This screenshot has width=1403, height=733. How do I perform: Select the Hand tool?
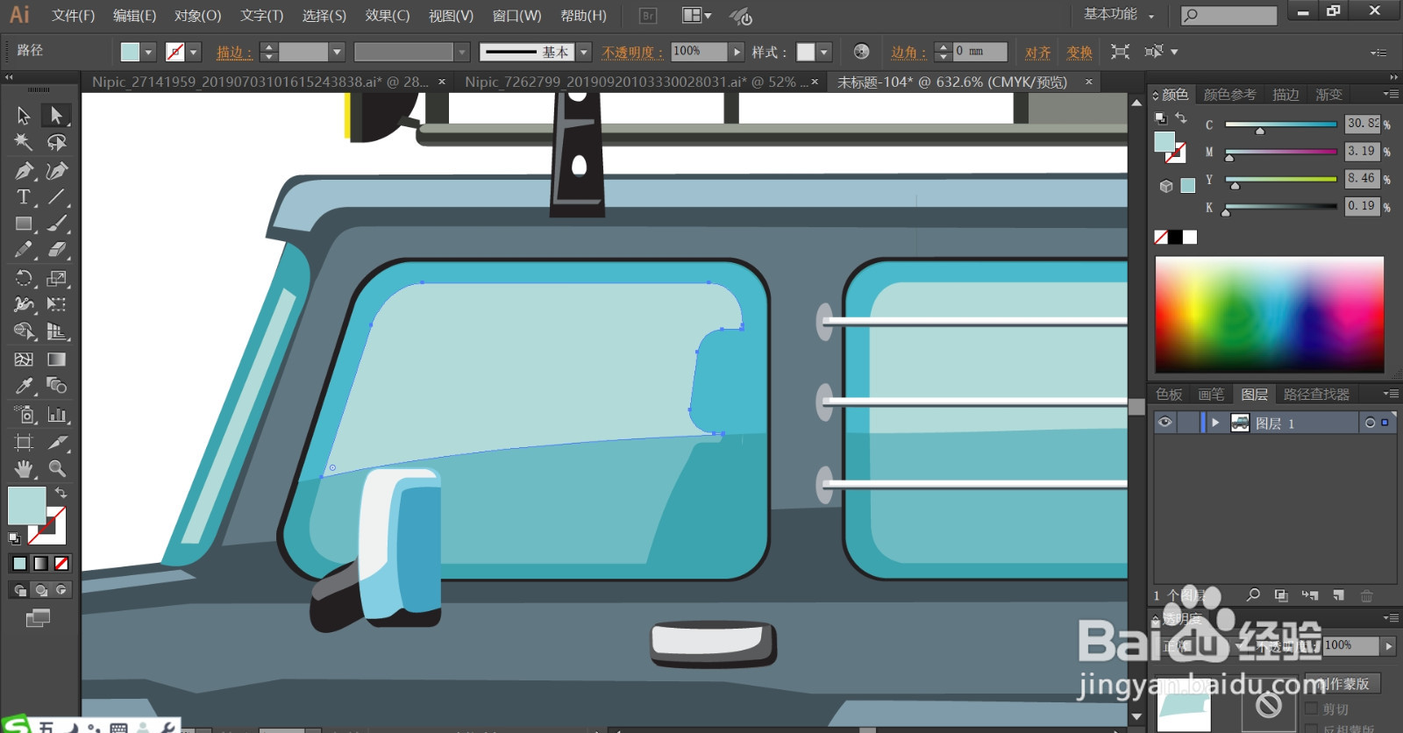tap(24, 469)
